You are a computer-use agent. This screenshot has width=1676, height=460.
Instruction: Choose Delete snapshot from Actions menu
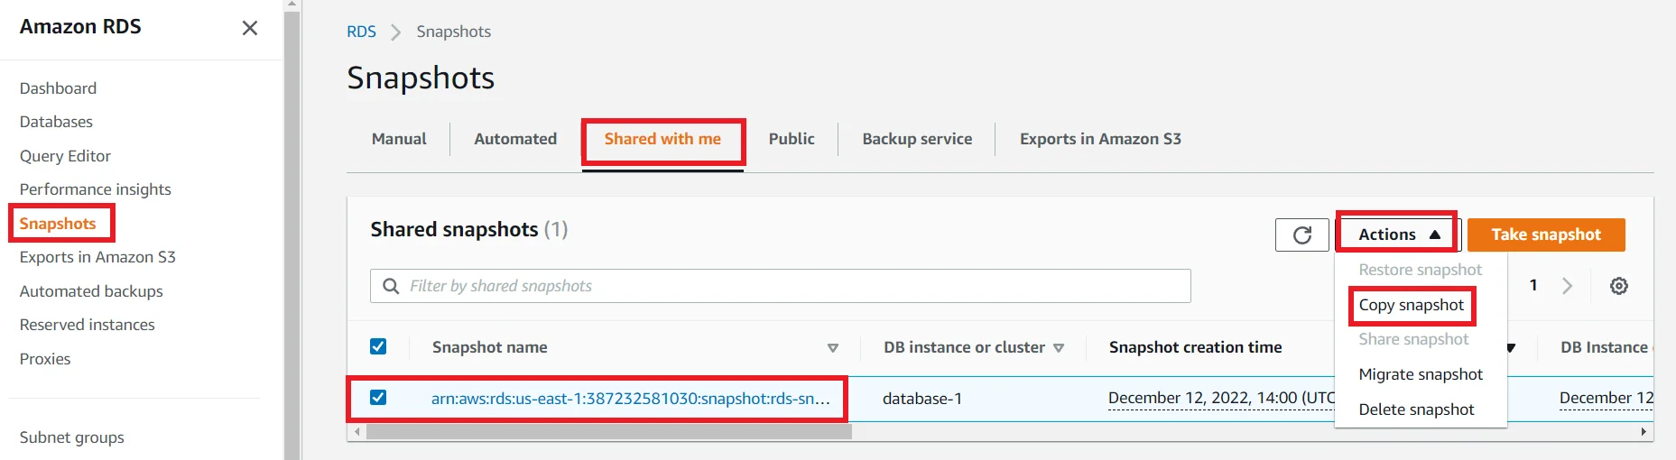coord(1416,409)
